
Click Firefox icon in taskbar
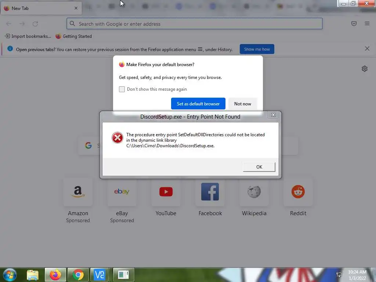pos(55,275)
